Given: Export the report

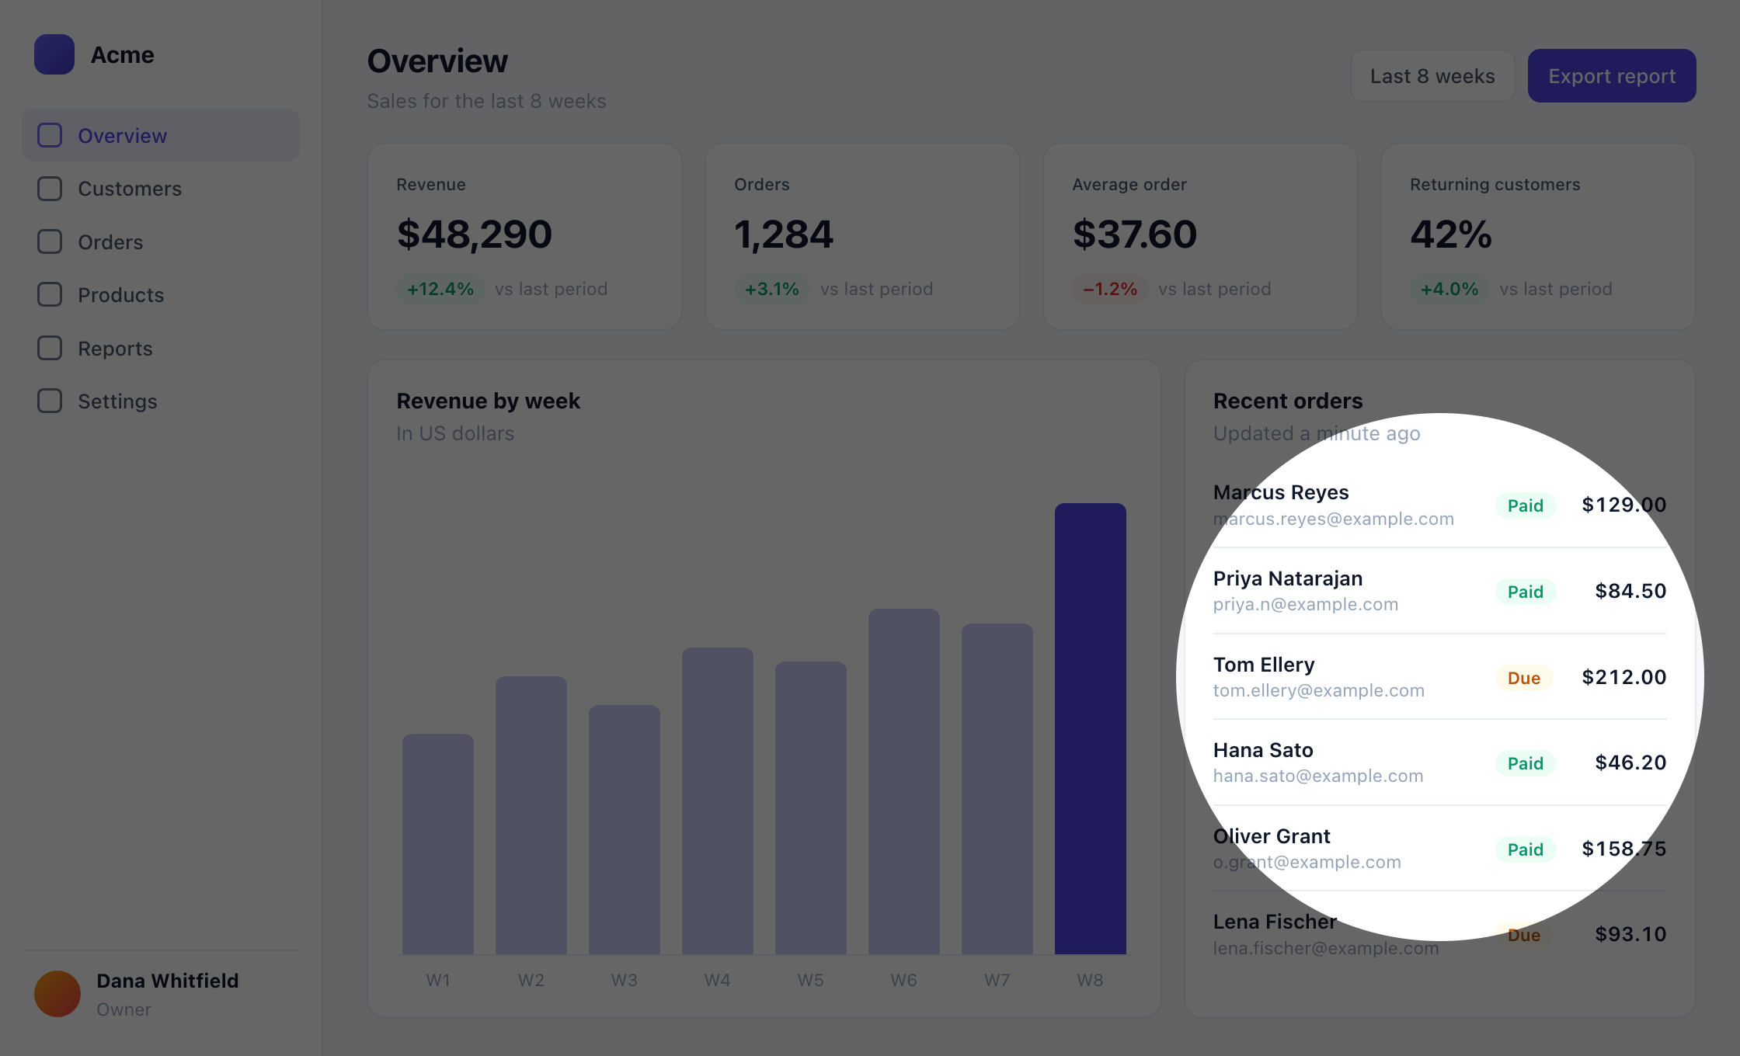Looking at the screenshot, I should point(1612,76).
